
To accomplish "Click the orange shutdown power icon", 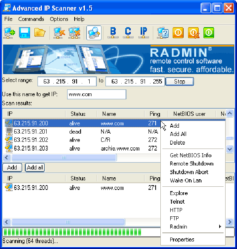I will click(x=178, y=33).
